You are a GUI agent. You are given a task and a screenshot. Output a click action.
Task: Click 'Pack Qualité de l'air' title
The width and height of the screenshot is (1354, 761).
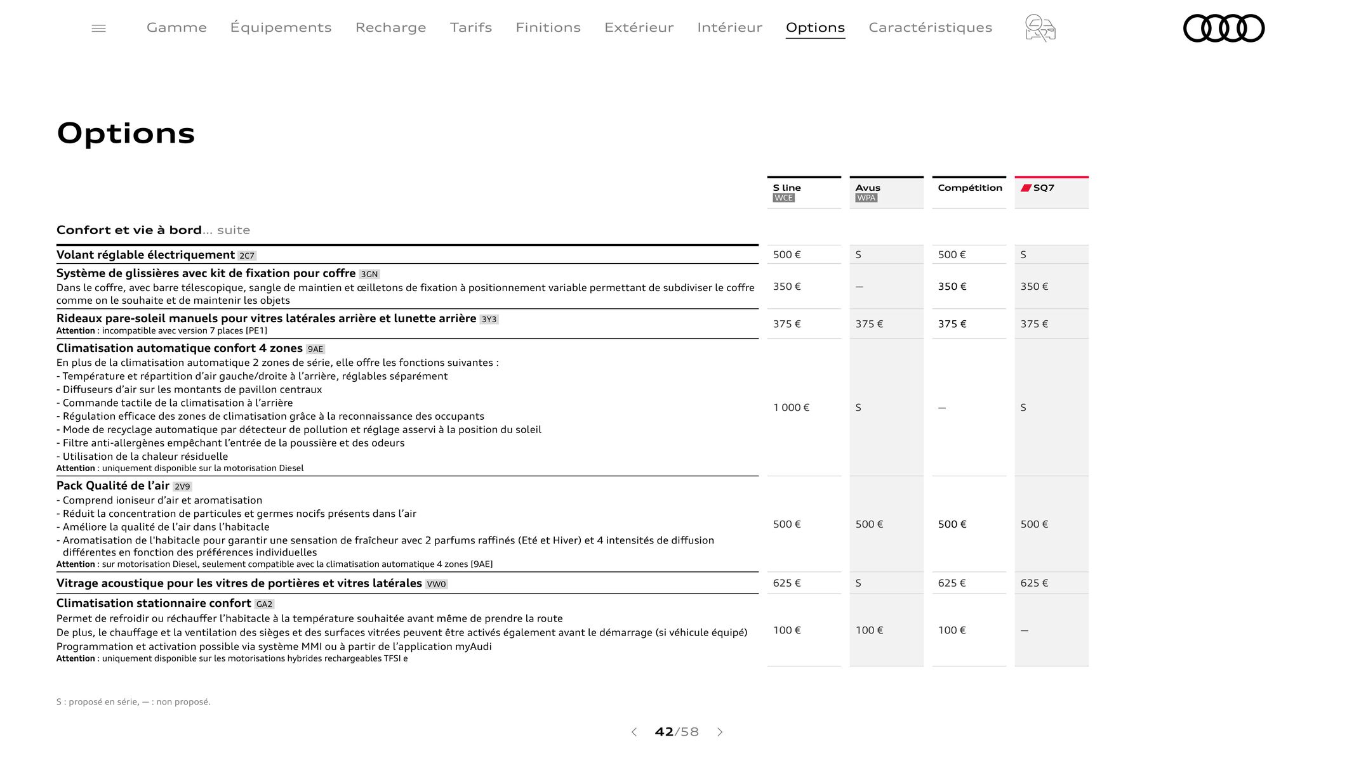(x=113, y=486)
